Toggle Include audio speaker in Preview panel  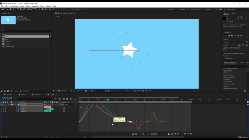point(240,45)
